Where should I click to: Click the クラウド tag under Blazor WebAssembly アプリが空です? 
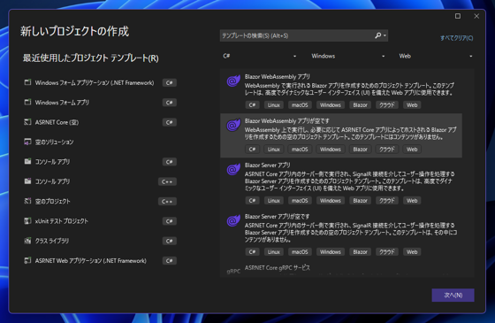pyautogui.click(x=387, y=150)
